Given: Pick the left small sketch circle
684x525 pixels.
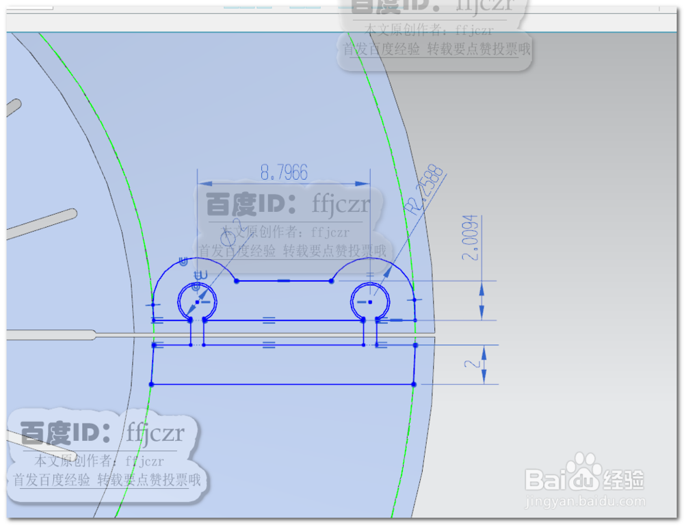Looking at the screenshot, I should pyautogui.click(x=197, y=301).
